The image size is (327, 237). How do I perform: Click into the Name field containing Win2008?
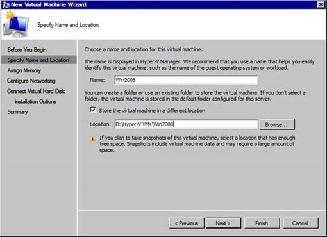point(186,80)
